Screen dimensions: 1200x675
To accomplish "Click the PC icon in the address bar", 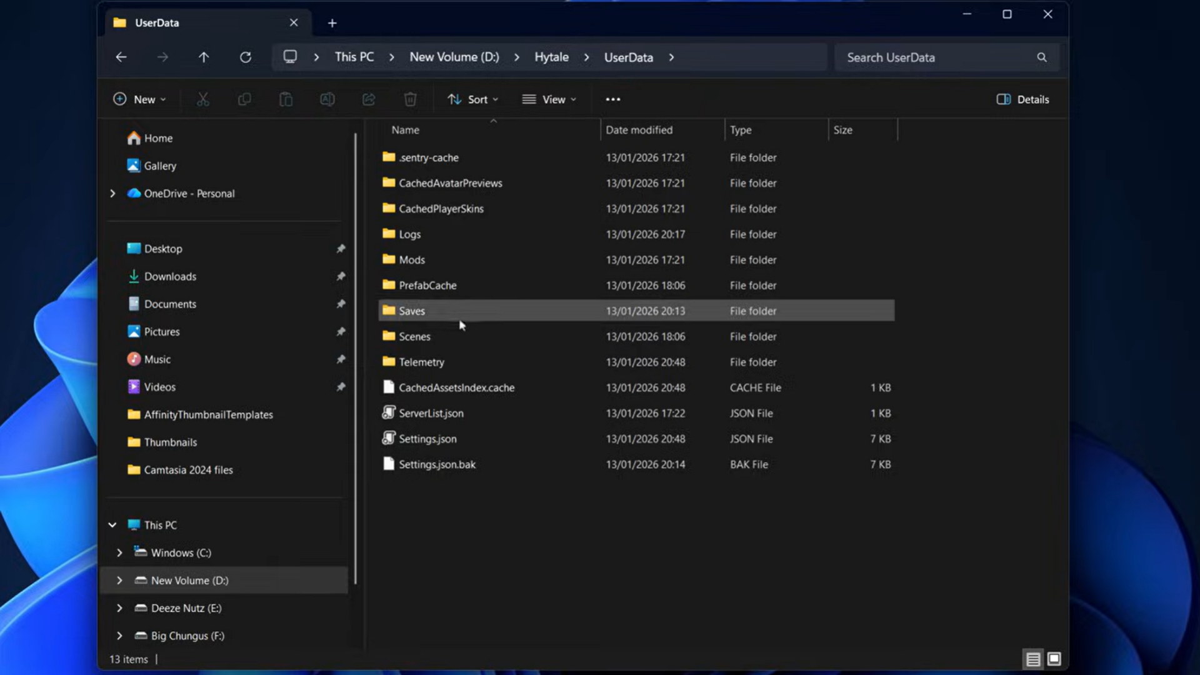I will pyautogui.click(x=290, y=57).
